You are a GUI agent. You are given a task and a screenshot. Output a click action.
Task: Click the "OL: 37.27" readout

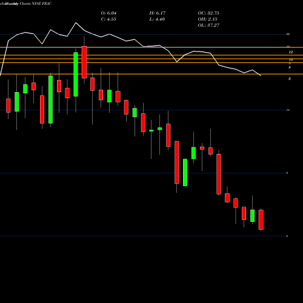pyautogui.click(x=208, y=25)
